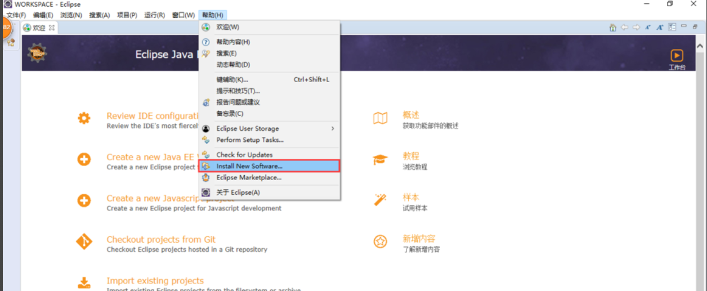
Task: Click the orange 82 badge circle
Action: click(x=6, y=28)
